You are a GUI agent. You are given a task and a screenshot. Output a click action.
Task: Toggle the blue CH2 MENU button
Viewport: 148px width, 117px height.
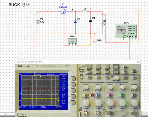click(98, 95)
